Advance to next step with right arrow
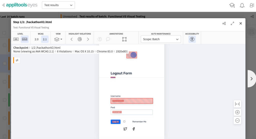The image size is (256, 139). (x=251, y=79)
